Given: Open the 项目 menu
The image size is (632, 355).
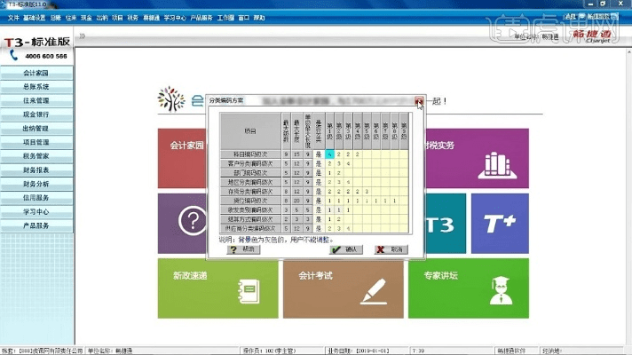Looking at the screenshot, I should (117, 18).
